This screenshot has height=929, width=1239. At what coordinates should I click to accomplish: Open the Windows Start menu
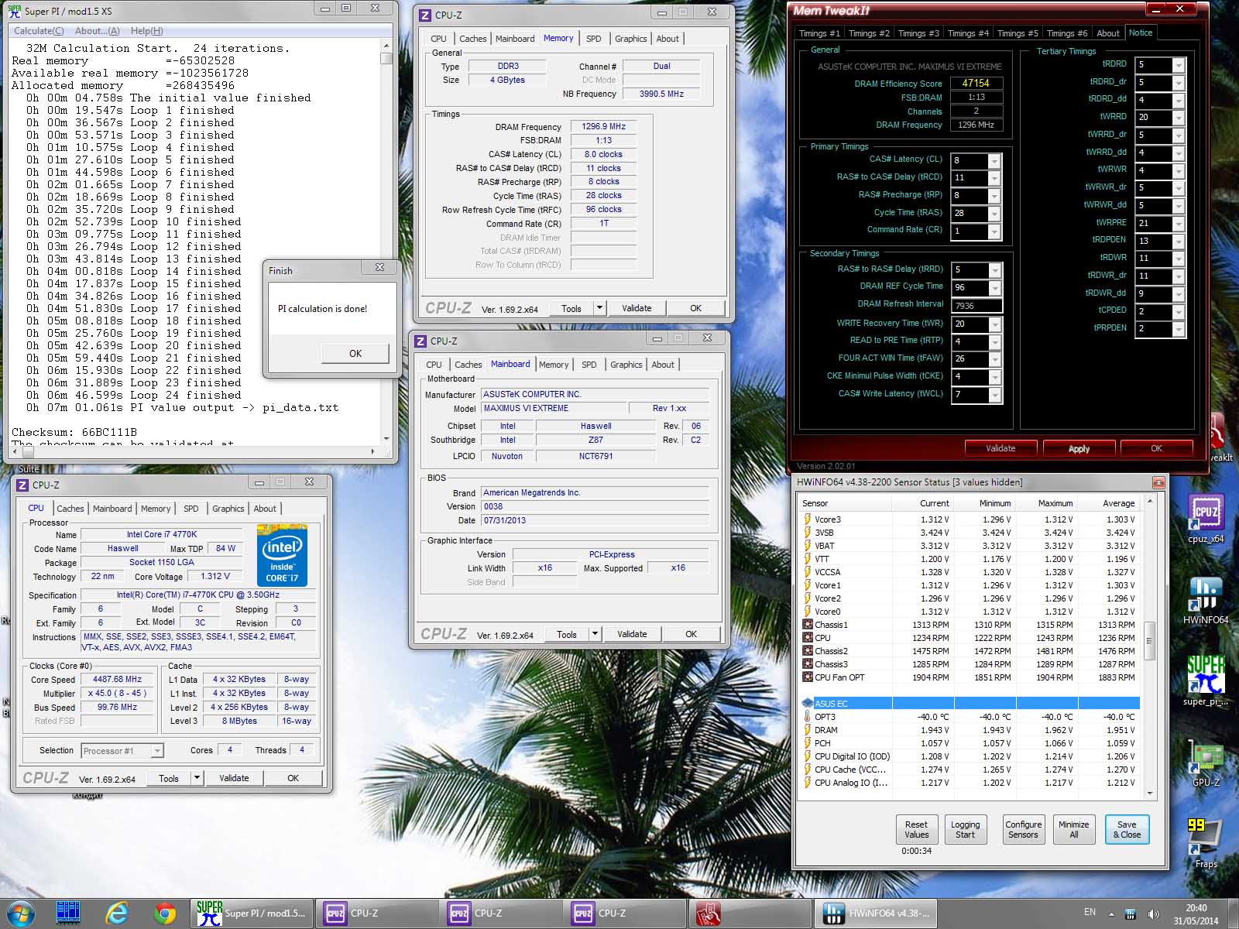[21, 914]
